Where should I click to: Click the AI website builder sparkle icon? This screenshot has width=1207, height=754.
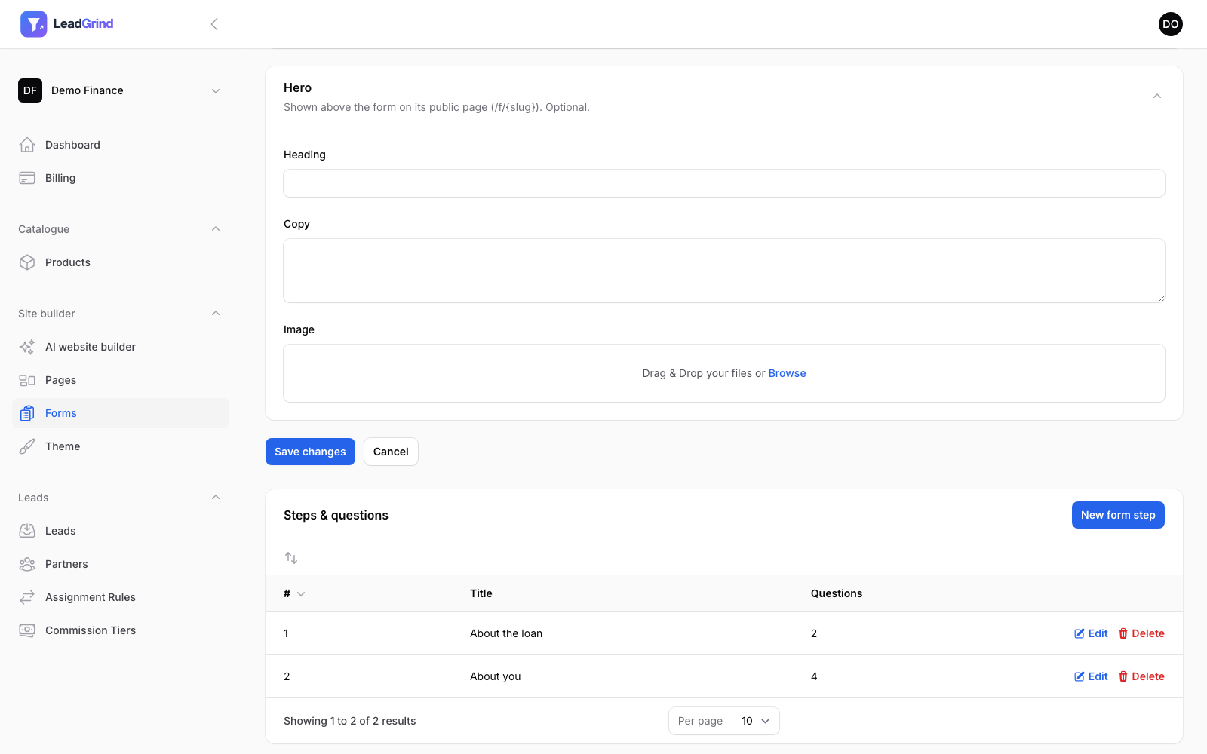27,347
